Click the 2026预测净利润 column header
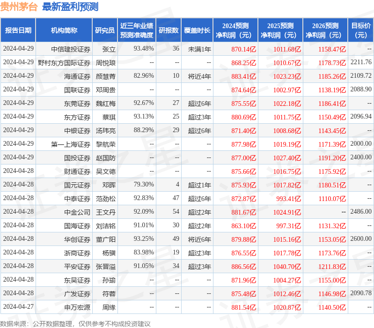The height and width of the screenshot is (328, 374). 325,30
